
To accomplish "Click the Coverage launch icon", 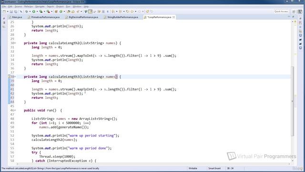I will tap(41, 11).
